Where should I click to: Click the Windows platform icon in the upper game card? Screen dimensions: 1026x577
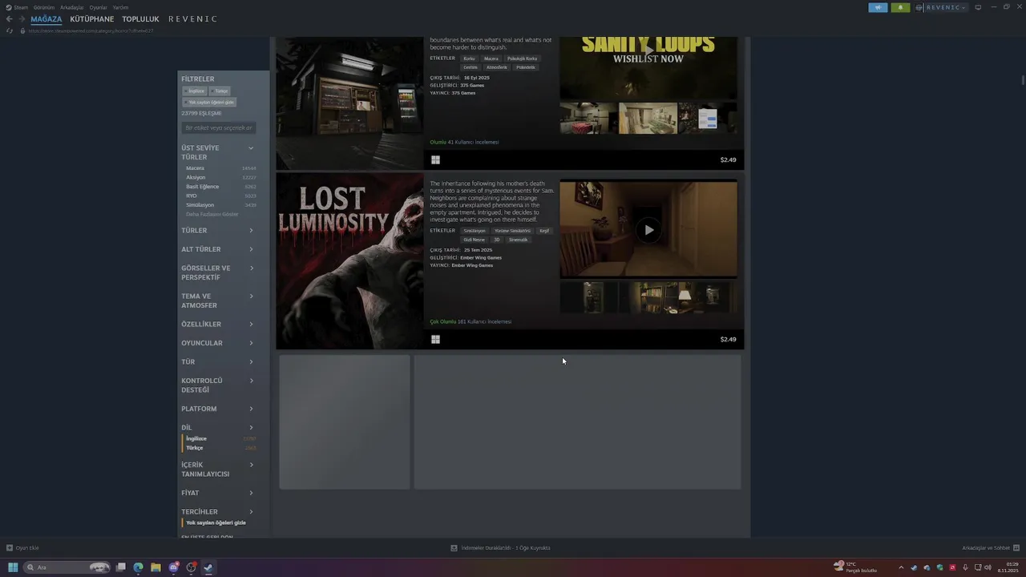(x=435, y=159)
